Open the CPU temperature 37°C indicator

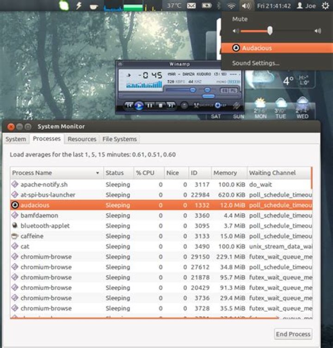(x=174, y=6)
